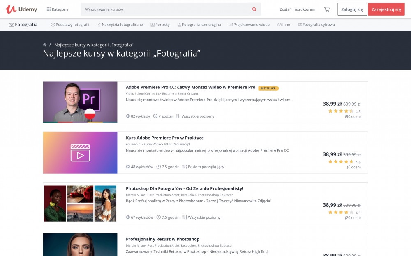Click the 67 wykładów play icon
The image size is (411, 256).
pyautogui.click(x=128, y=217)
